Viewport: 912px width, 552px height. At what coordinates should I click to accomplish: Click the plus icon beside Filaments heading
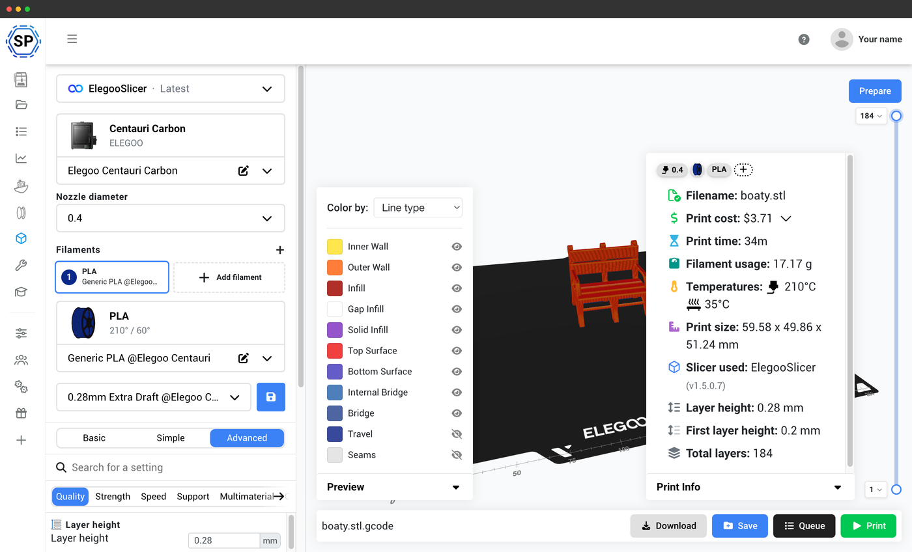[x=279, y=250]
